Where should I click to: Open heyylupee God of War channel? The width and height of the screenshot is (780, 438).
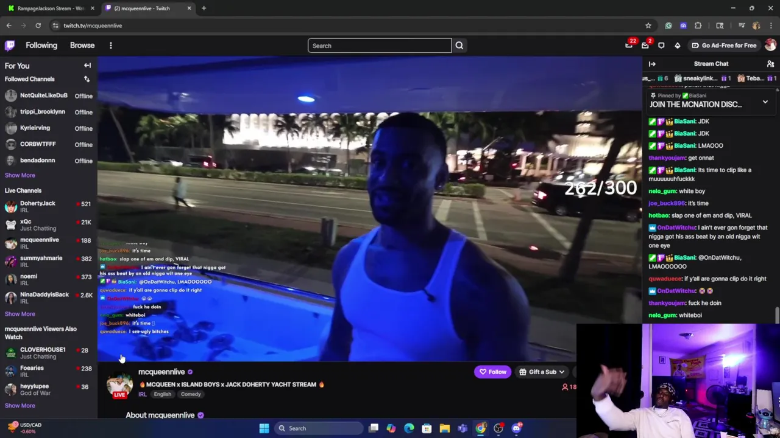click(x=49, y=389)
